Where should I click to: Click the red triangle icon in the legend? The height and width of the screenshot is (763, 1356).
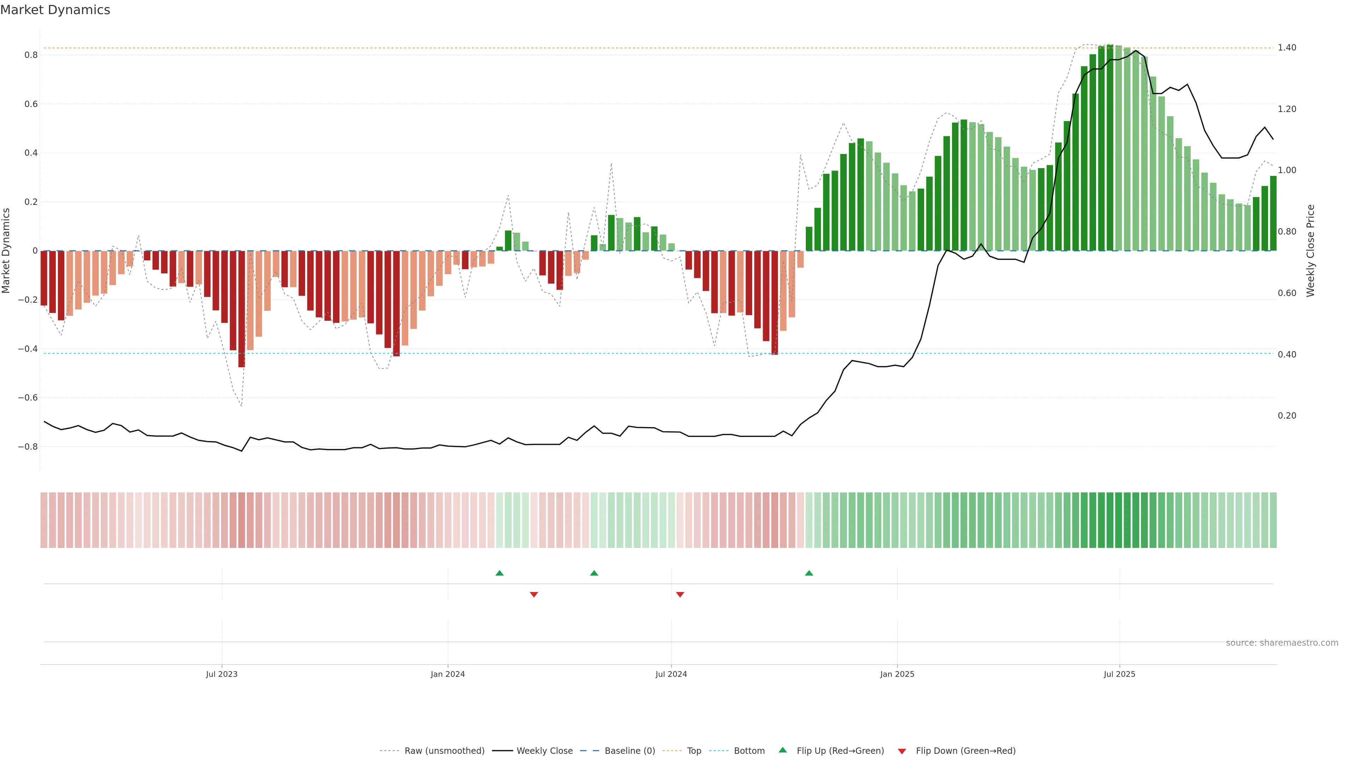point(902,751)
